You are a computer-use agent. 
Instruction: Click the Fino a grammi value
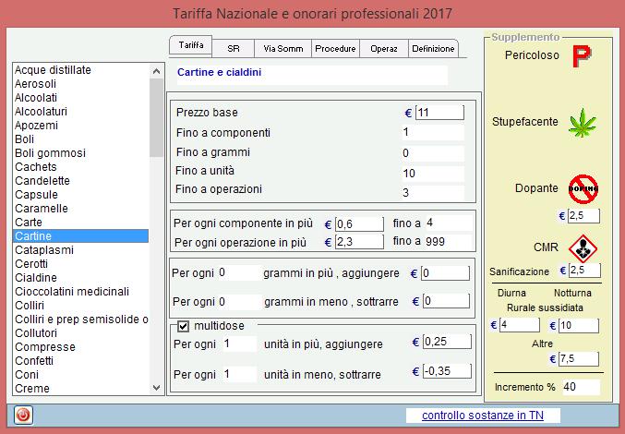(x=433, y=153)
